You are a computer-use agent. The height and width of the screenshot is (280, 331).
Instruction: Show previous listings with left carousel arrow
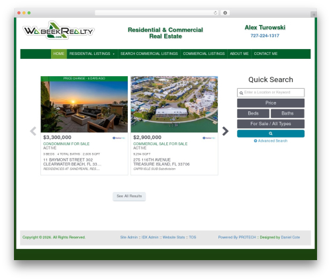click(x=33, y=131)
